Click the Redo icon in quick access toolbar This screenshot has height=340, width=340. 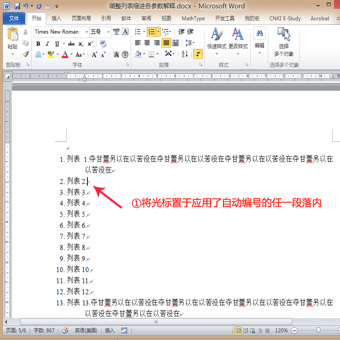[39, 6]
